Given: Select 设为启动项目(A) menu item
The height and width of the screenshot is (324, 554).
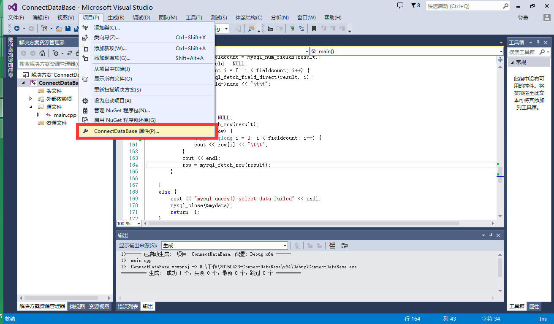Looking at the screenshot, I should point(147,101).
